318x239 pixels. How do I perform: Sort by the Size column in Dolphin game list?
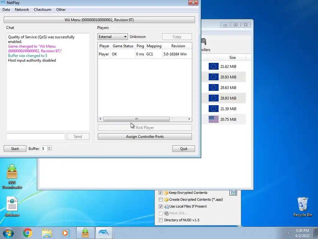232,58
